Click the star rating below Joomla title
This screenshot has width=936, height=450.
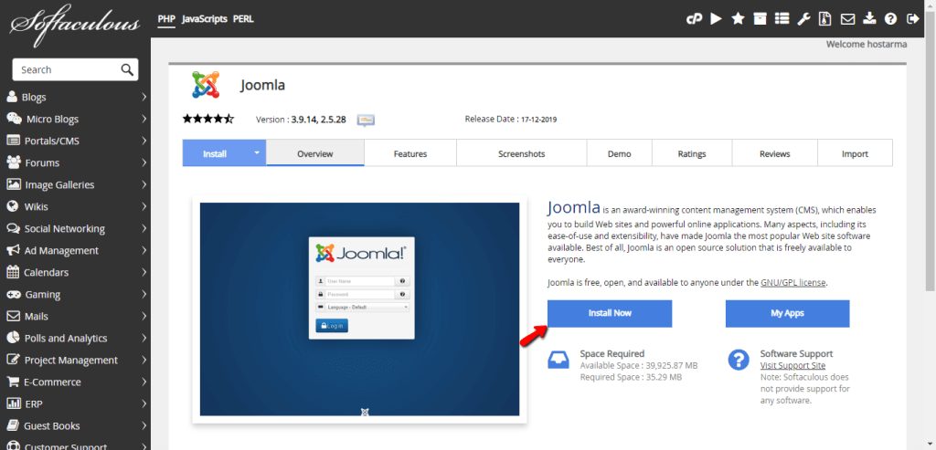[x=208, y=119]
